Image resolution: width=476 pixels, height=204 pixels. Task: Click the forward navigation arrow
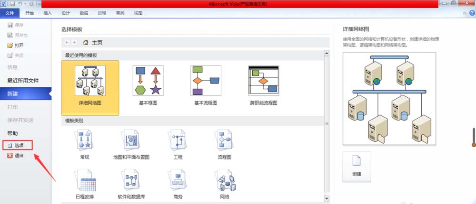click(74, 42)
